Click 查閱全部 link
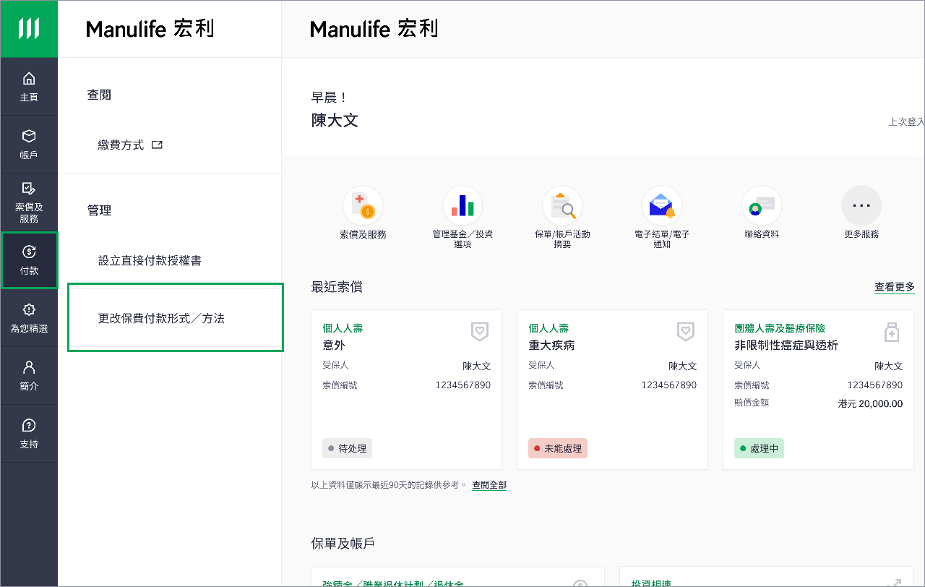The width and height of the screenshot is (925, 587). (x=489, y=485)
